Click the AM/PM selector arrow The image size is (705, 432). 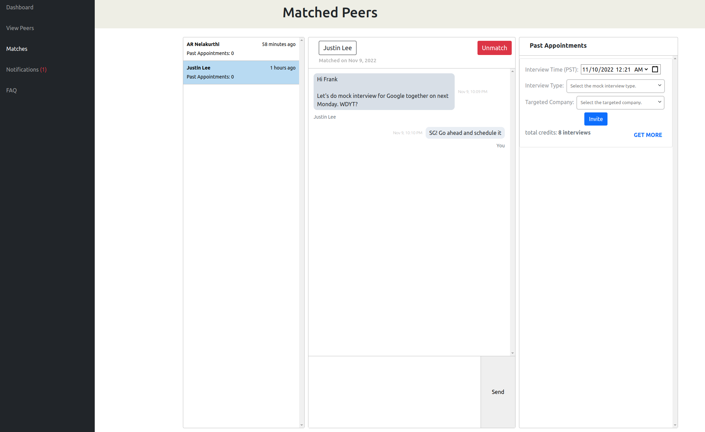(646, 70)
